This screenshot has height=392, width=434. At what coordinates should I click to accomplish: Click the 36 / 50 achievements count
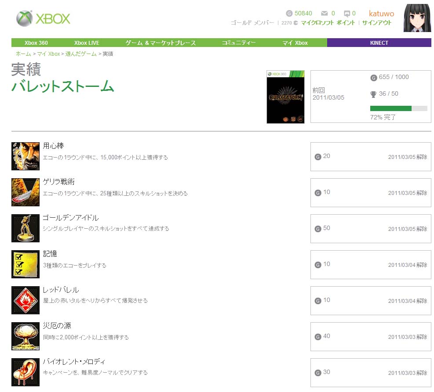click(388, 94)
